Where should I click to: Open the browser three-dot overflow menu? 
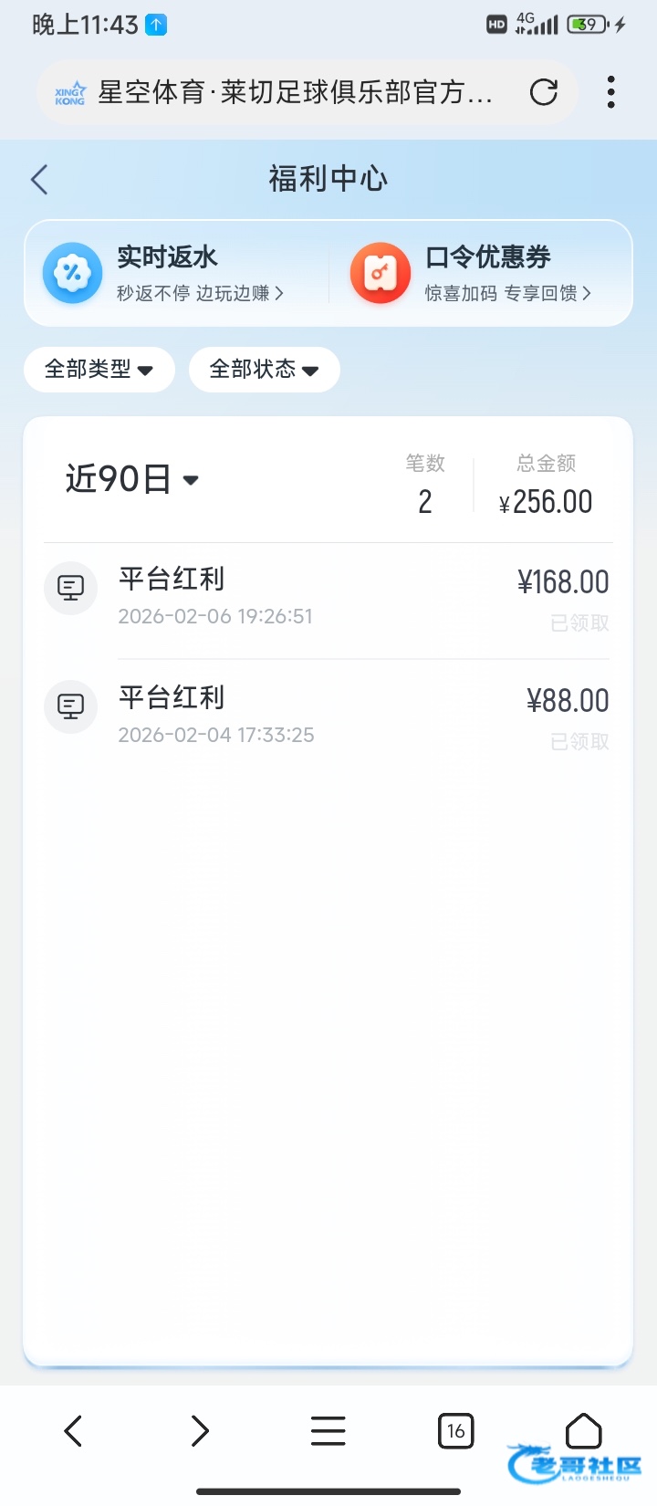tap(610, 92)
